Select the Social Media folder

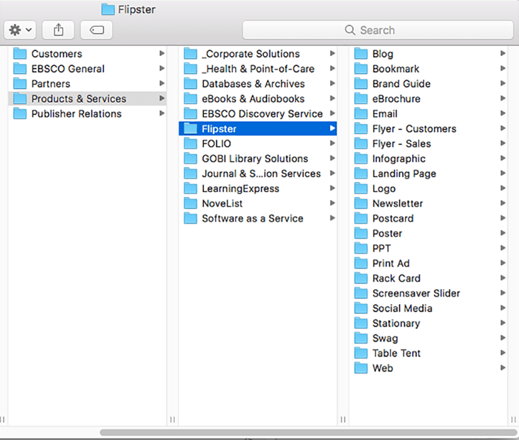click(402, 308)
